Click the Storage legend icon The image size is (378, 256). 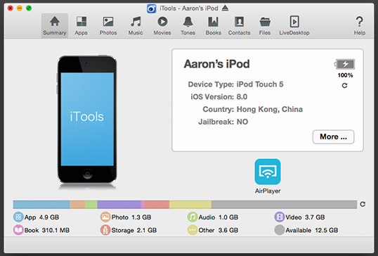(x=105, y=230)
